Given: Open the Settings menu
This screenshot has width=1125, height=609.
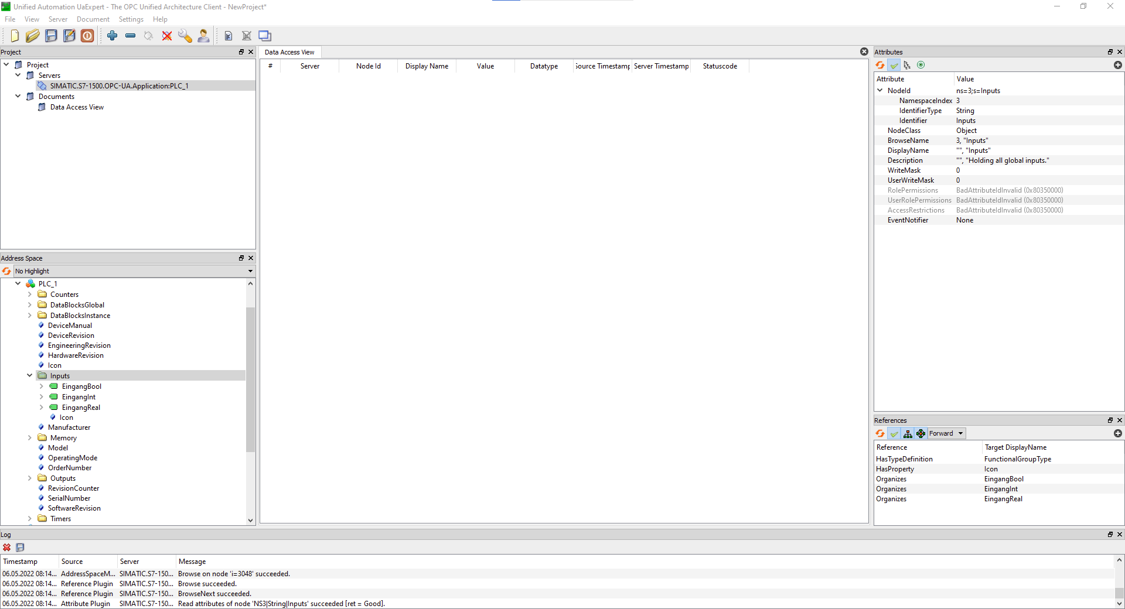Looking at the screenshot, I should tap(131, 19).
